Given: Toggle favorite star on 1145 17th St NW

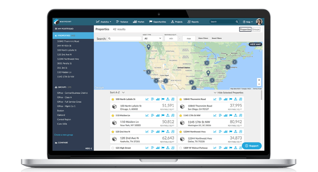Looking at the screenshot, I should pos(181,116).
